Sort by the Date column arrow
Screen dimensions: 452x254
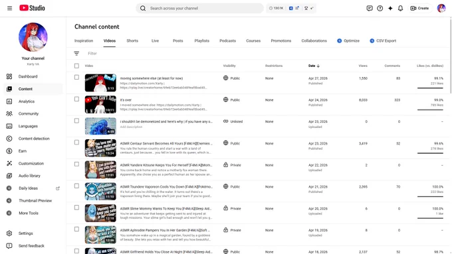(x=318, y=66)
